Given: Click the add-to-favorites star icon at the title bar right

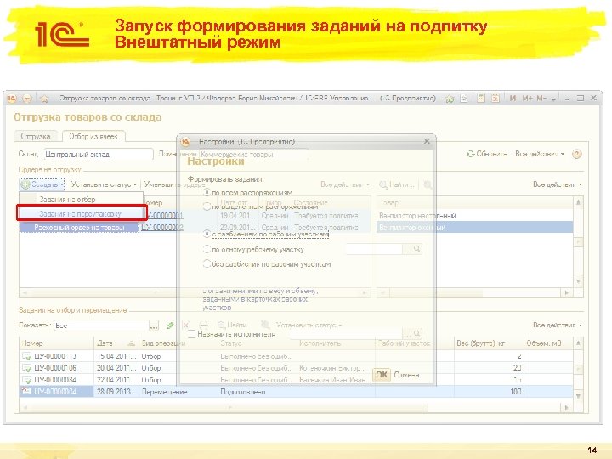Looking at the screenshot, I should click(450, 99).
